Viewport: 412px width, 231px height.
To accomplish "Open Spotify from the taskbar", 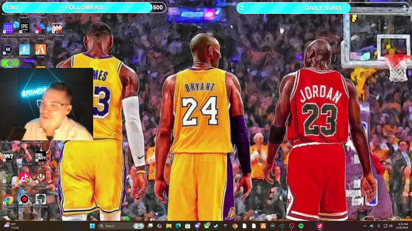I will click(x=301, y=226).
